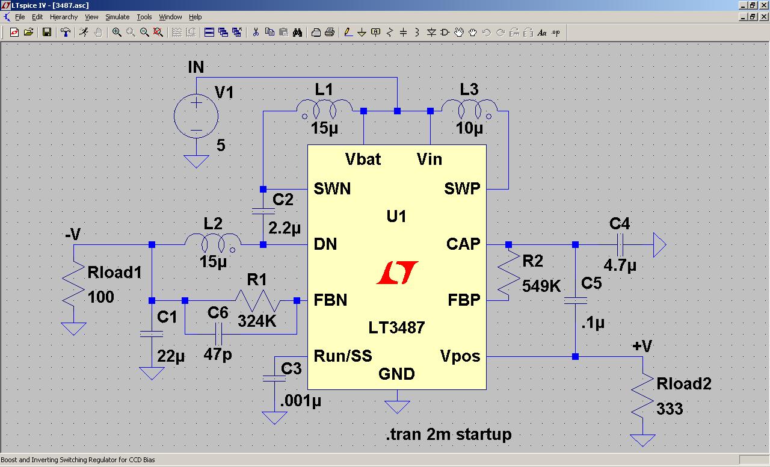Run the simulation with the running man icon
The image size is (770, 467).
(x=84, y=32)
